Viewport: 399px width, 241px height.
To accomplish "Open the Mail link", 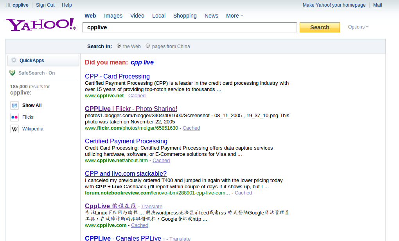I will click(377, 5).
